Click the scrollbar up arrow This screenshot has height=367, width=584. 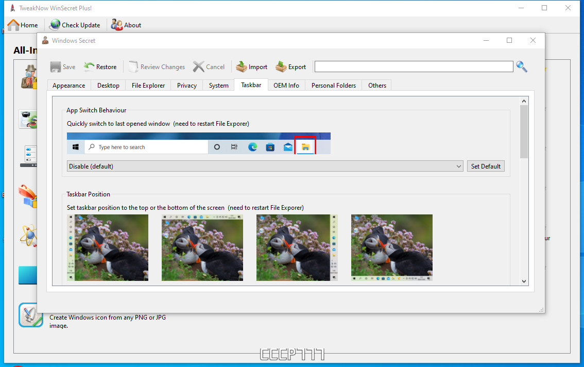click(x=524, y=101)
